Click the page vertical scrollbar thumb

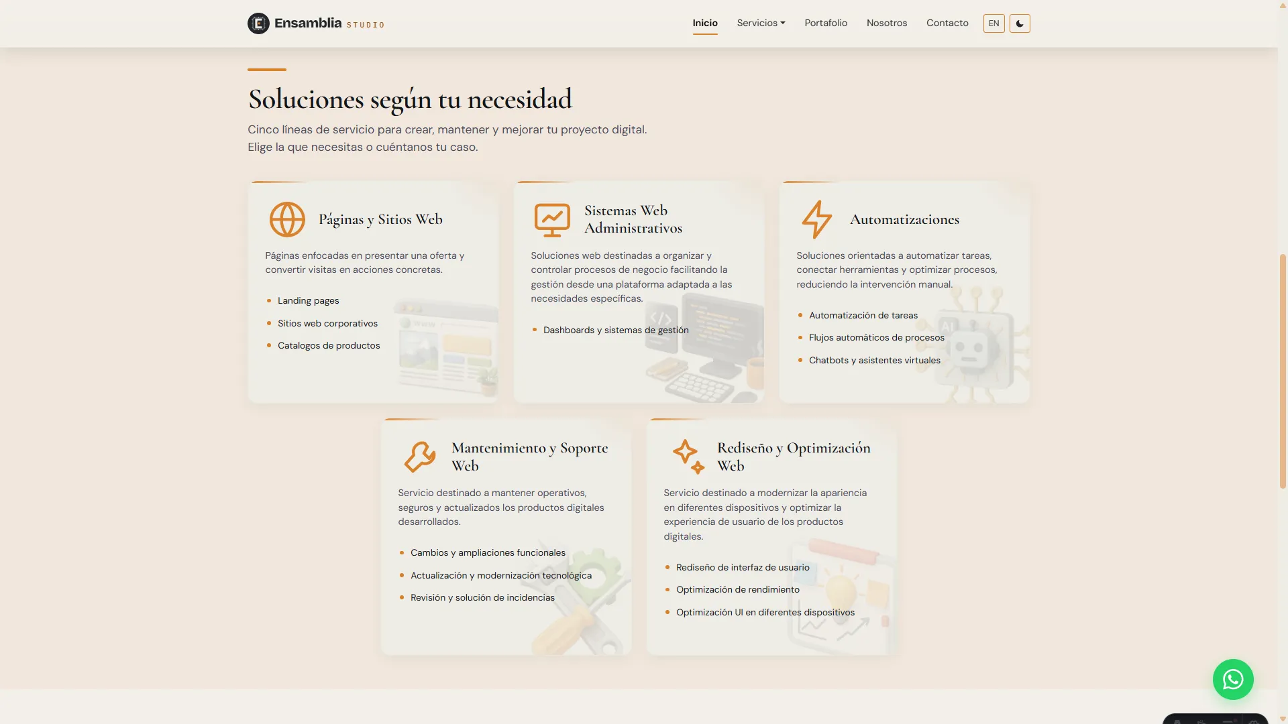(x=1283, y=371)
